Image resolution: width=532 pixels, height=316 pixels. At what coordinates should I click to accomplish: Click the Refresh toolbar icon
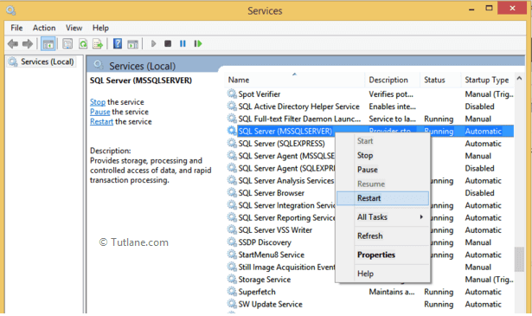click(x=83, y=44)
